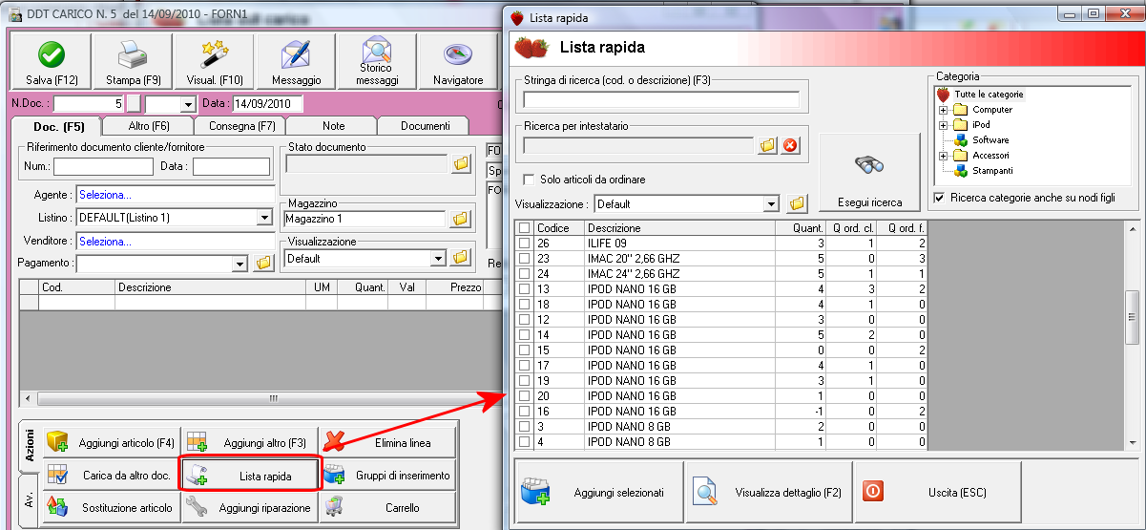Expand the iPod category node
Viewport: 1146px width, 530px height.
(x=943, y=125)
